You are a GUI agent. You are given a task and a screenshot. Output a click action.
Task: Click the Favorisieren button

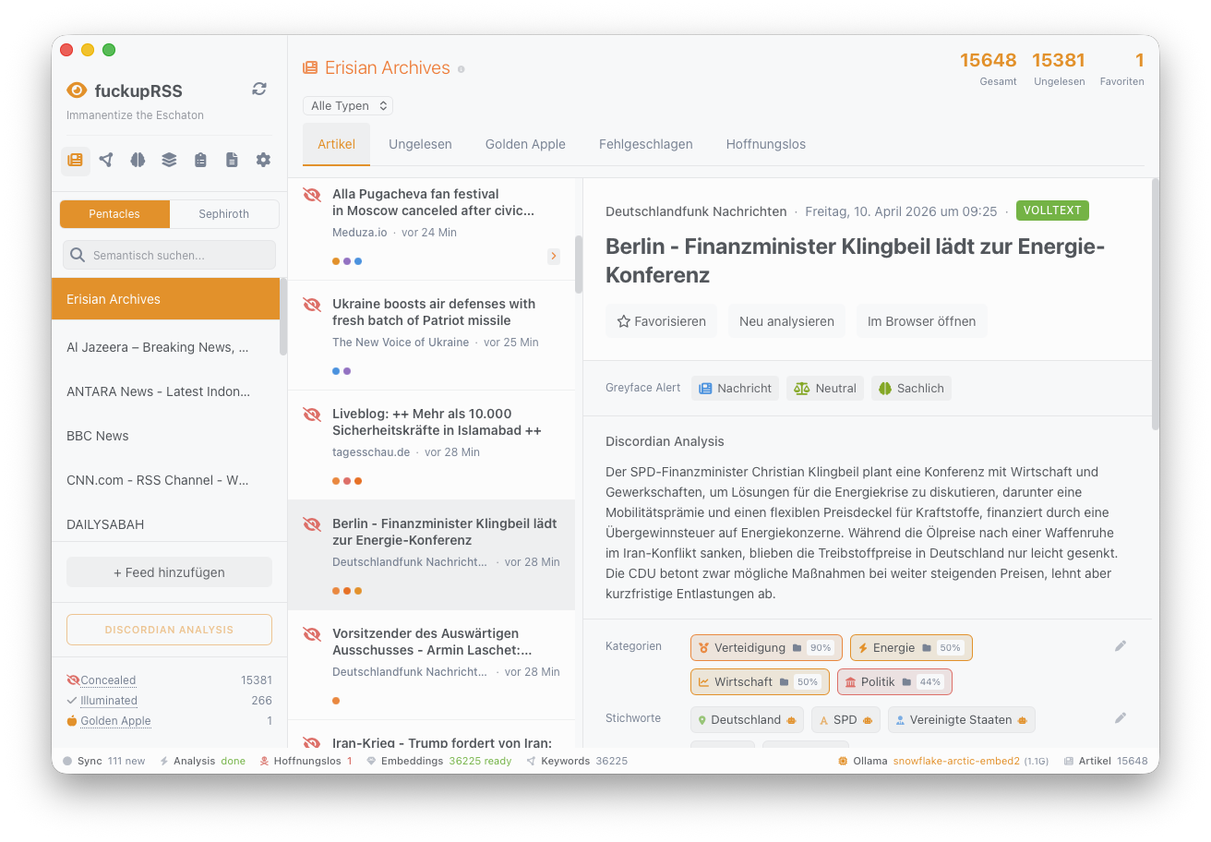(x=661, y=320)
